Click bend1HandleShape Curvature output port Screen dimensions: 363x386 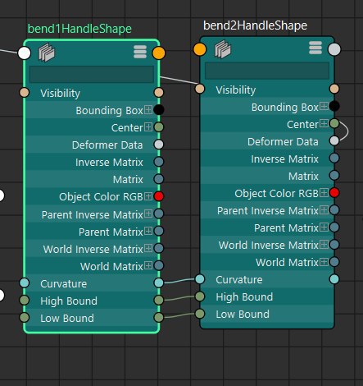159,283
